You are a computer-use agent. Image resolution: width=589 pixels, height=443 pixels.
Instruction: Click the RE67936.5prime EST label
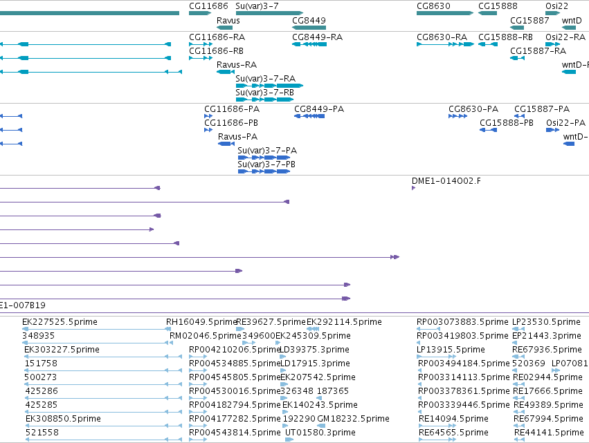tap(547, 350)
